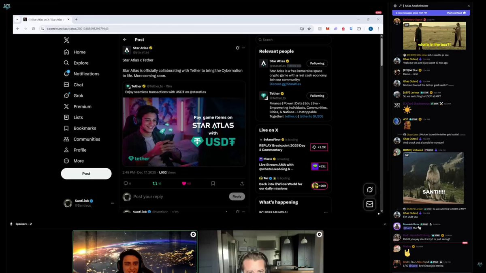486x273 pixels.
Task: Click the @staratlas mention in Tether's quote
Action: tap(197, 92)
